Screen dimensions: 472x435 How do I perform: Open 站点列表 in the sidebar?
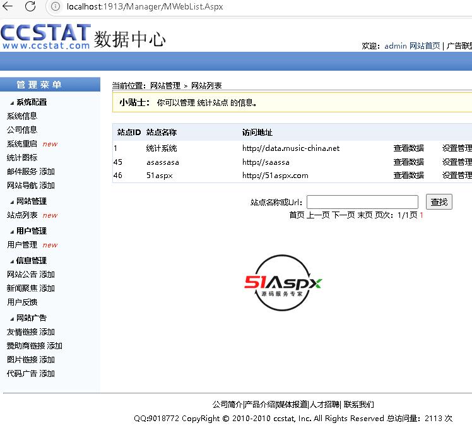[22, 215]
